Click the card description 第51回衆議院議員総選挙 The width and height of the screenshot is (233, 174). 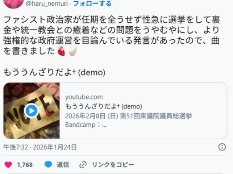(x=156, y=116)
